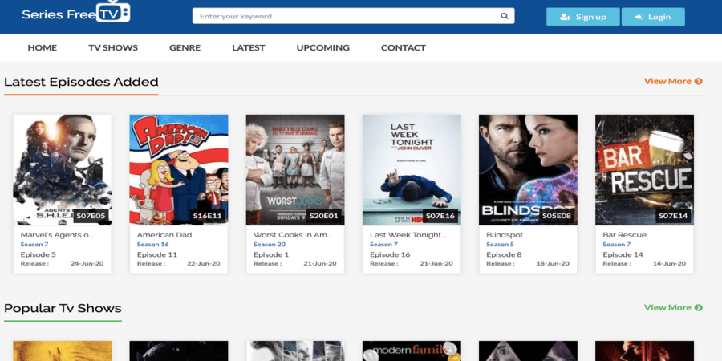Click Season 7 under Marvel's Agents
Image resolution: width=722 pixels, height=361 pixels.
tap(34, 245)
